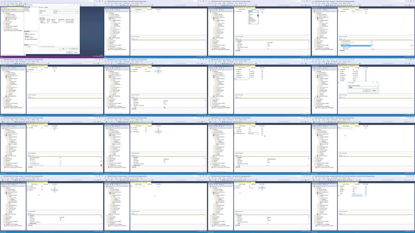Click OK in the New Database dialog
This screenshot has height=233, width=415.
[x=69, y=52]
